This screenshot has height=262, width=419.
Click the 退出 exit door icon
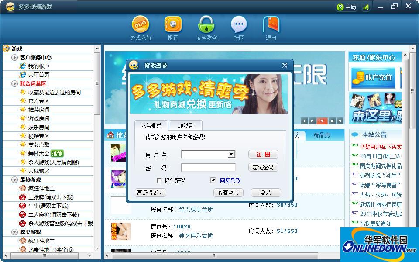(271, 24)
